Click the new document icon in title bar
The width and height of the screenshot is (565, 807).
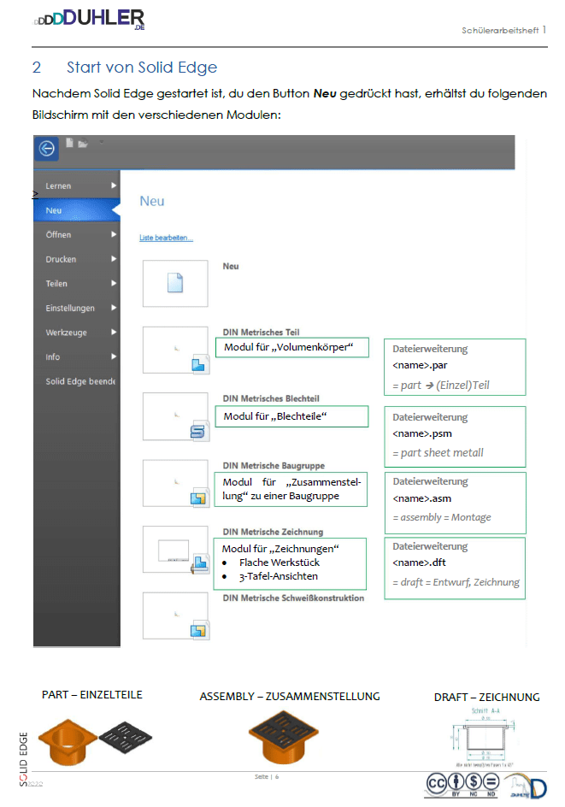click(x=69, y=143)
